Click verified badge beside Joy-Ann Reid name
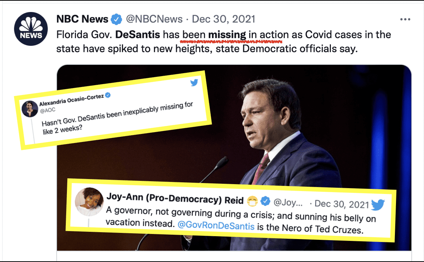This screenshot has width=424, height=262. click(x=265, y=201)
